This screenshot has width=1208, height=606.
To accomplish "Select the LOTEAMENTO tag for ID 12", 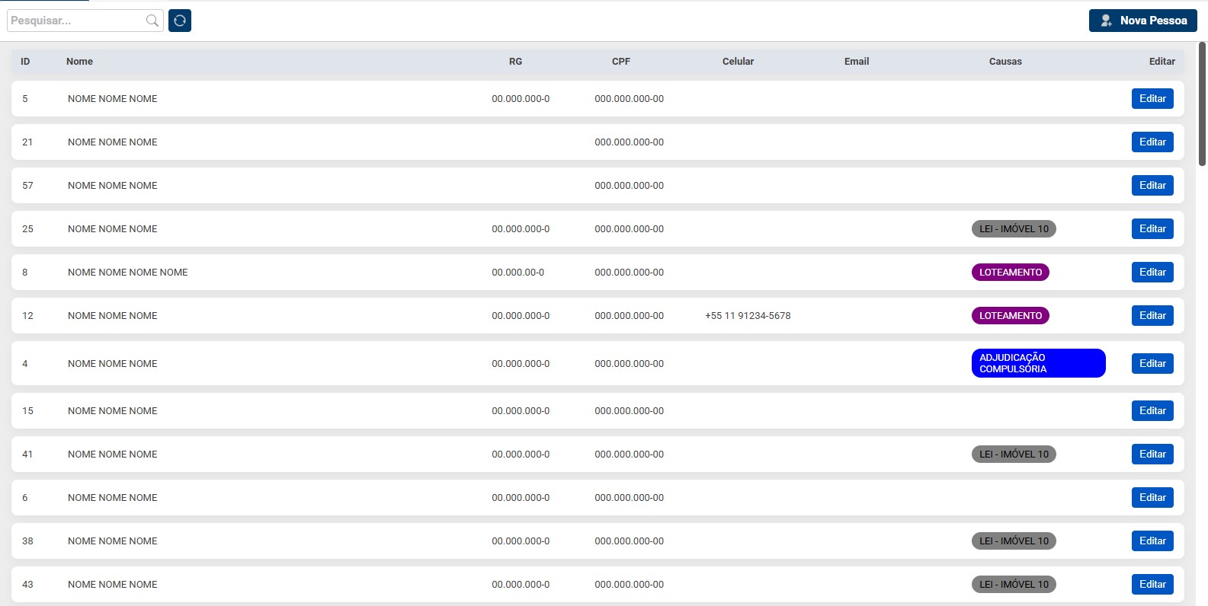I will pyautogui.click(x=1010, y=316).
